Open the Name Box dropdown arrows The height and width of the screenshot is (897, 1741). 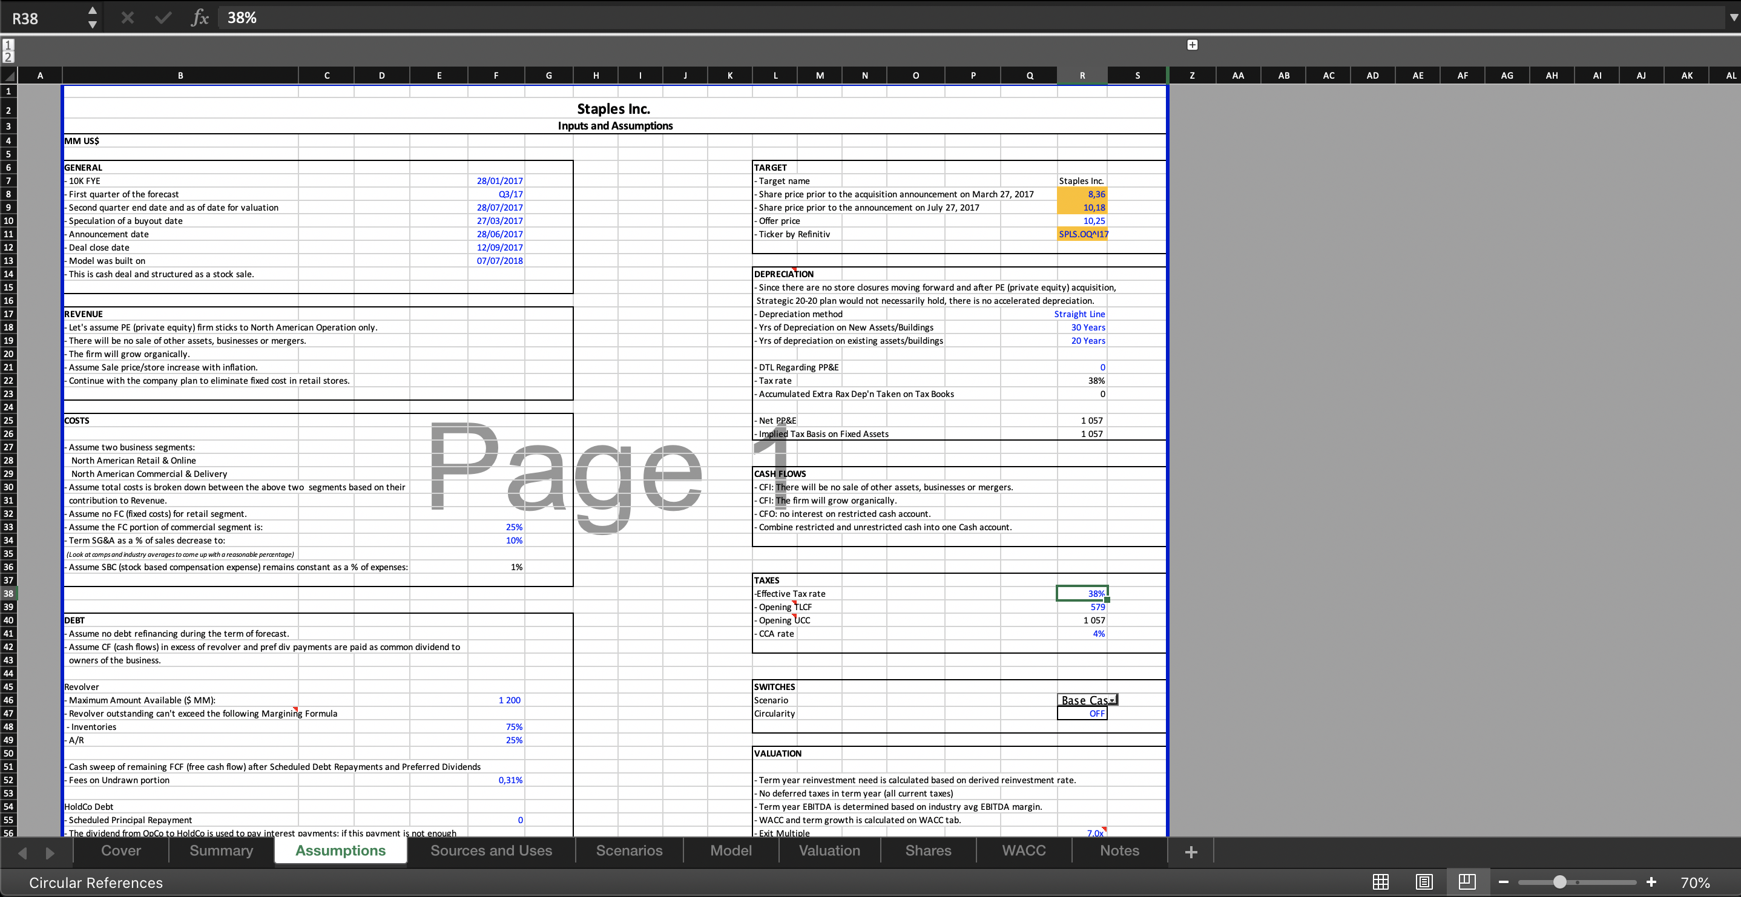93,18
